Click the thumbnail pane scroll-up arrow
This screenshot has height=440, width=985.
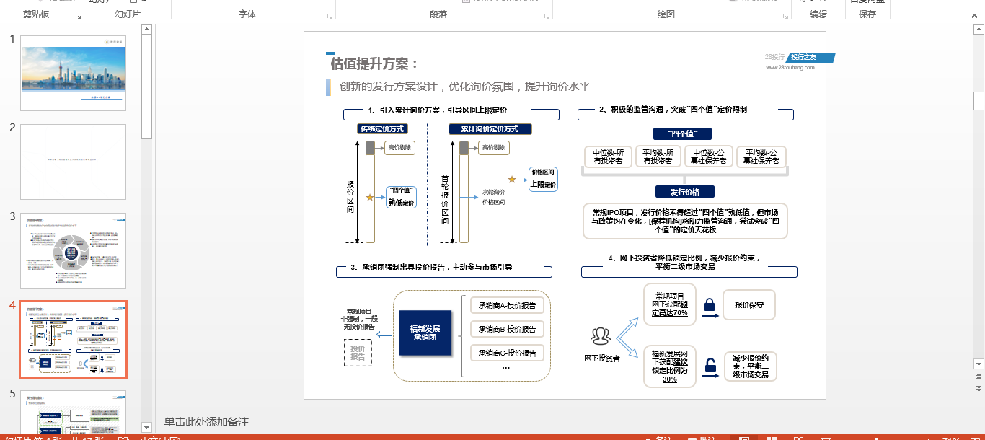coord(147,30)
